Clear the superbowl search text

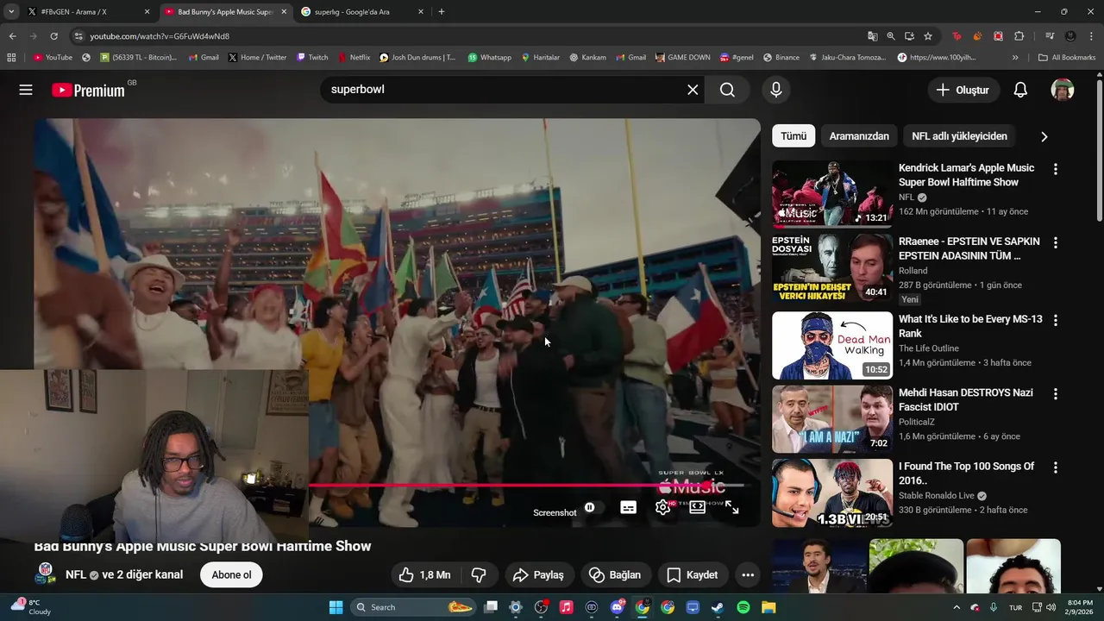coord(693,90)
